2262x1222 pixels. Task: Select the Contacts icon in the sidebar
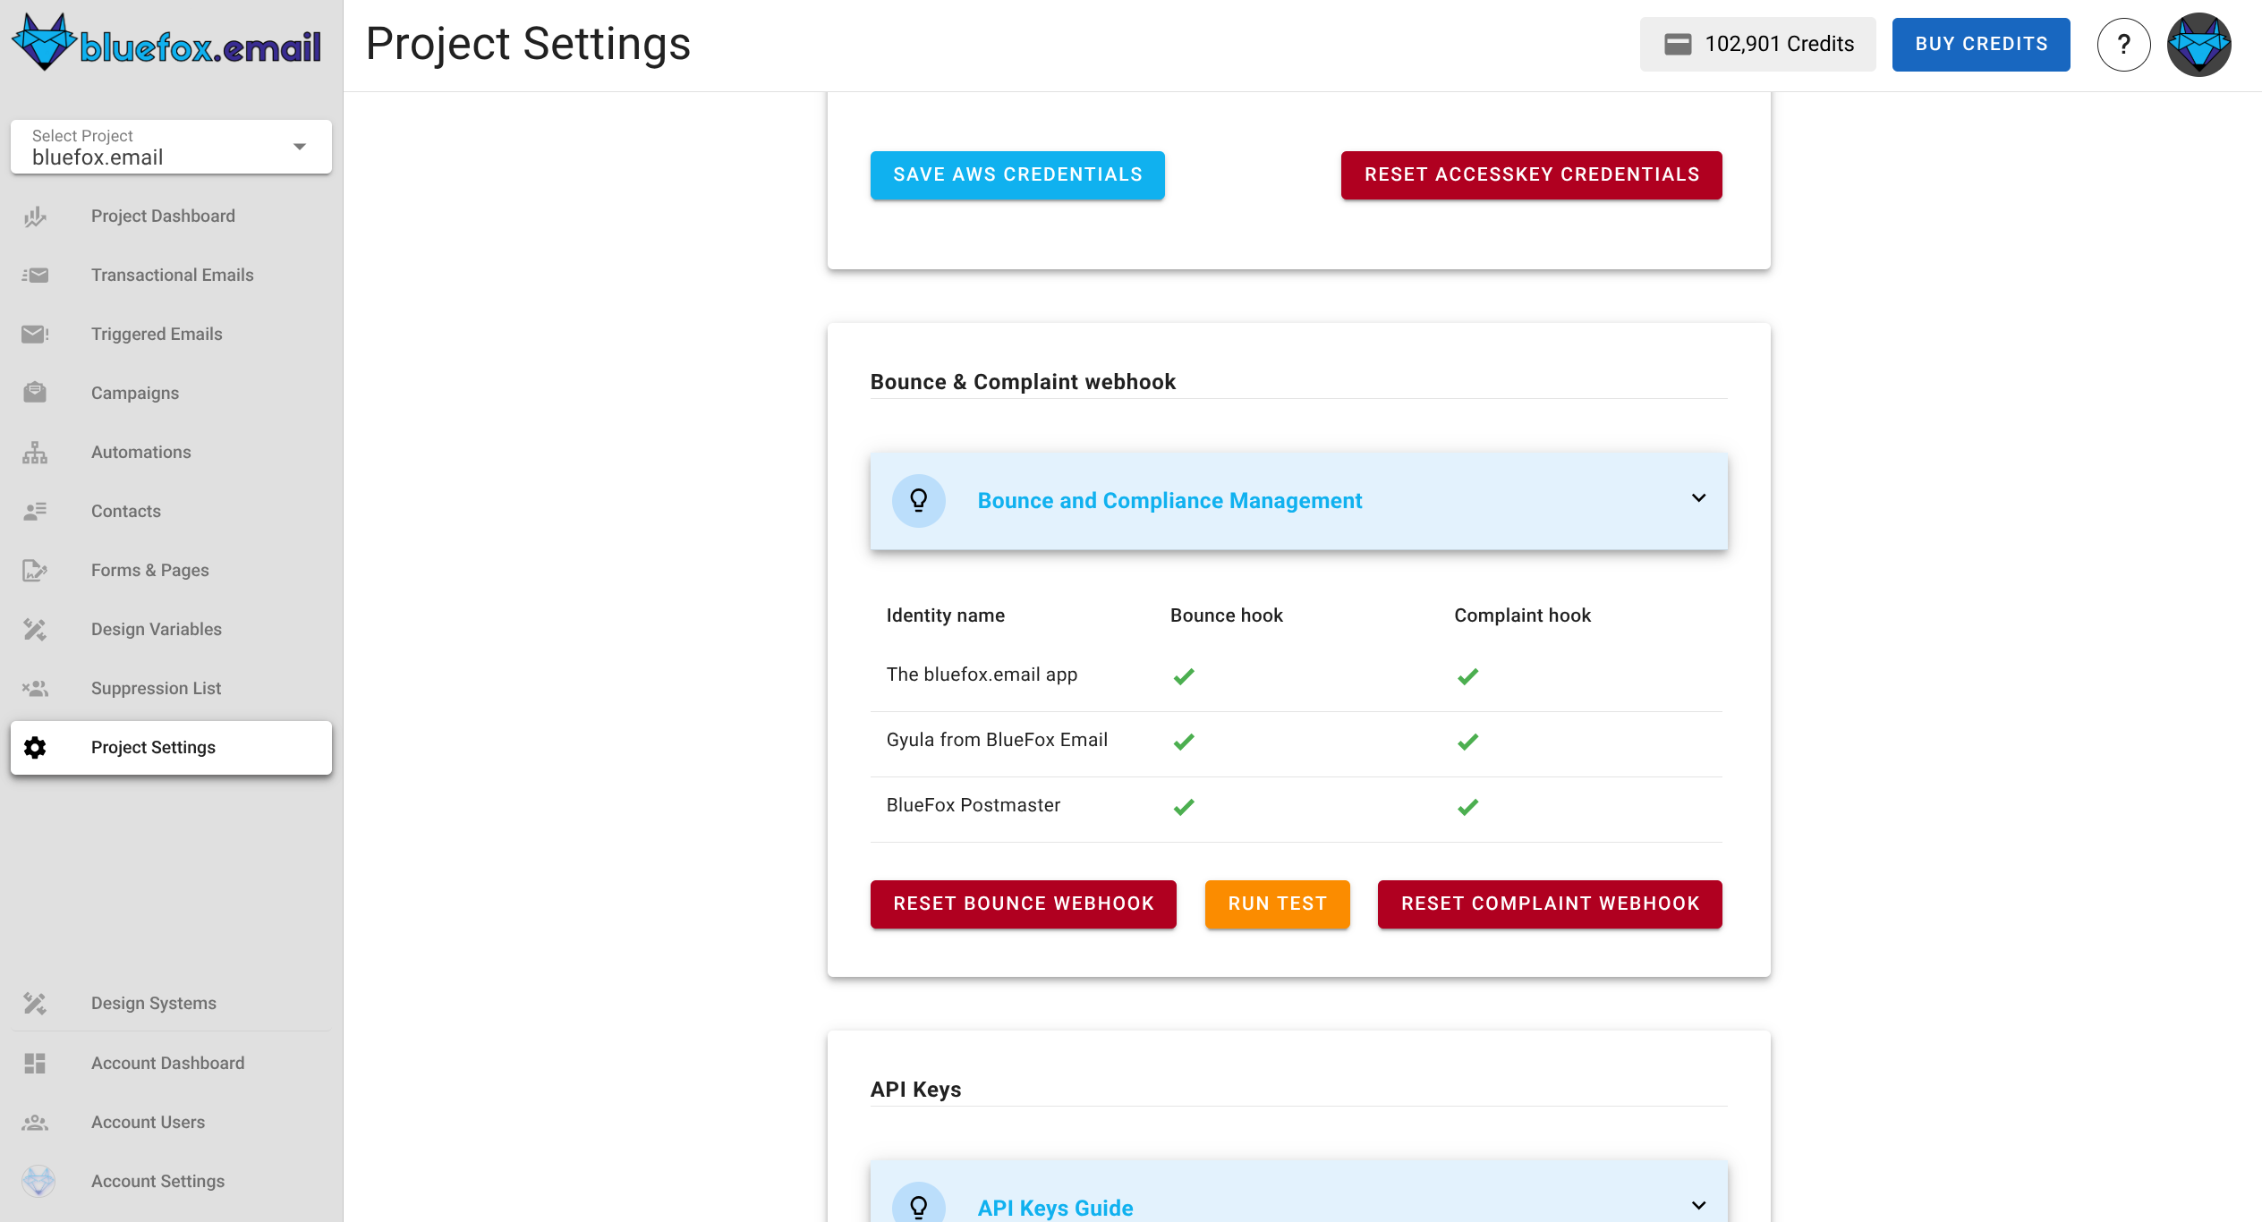[34, 511]
